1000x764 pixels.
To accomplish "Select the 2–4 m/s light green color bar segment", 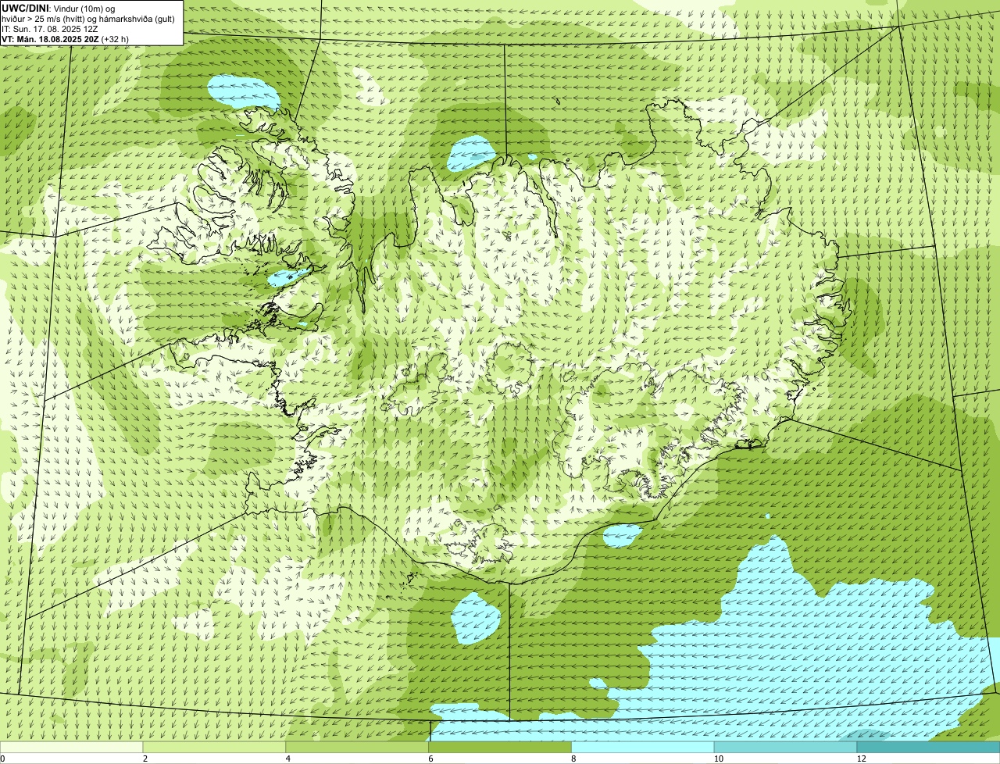I will click(x=214, y=748).
